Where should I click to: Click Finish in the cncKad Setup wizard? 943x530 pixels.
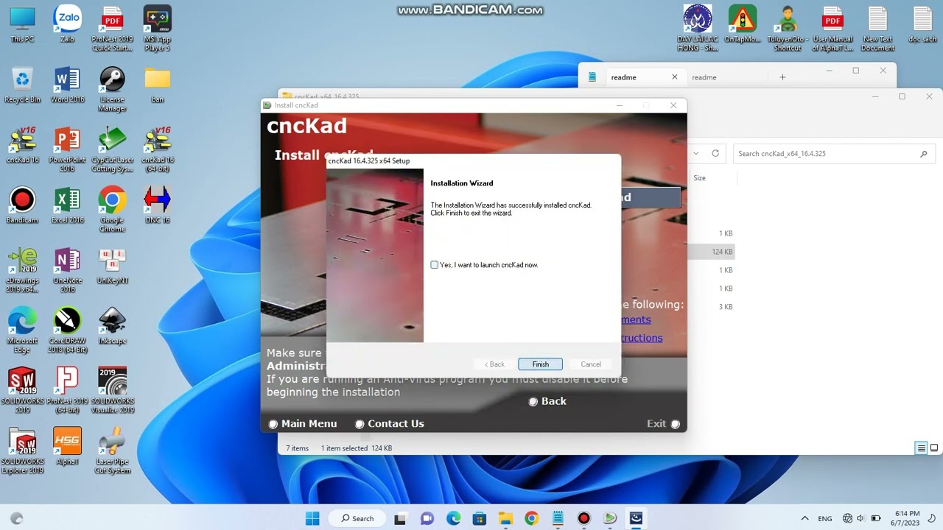click(x=540, y=364)
